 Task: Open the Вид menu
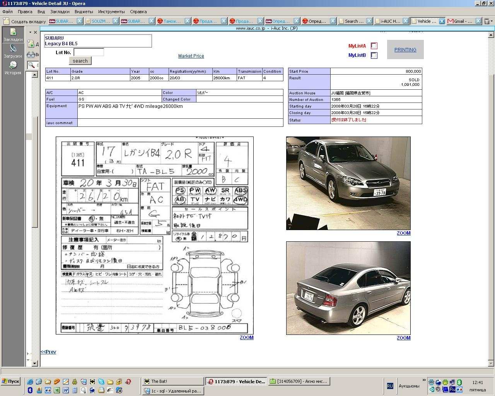click(41, 12)
